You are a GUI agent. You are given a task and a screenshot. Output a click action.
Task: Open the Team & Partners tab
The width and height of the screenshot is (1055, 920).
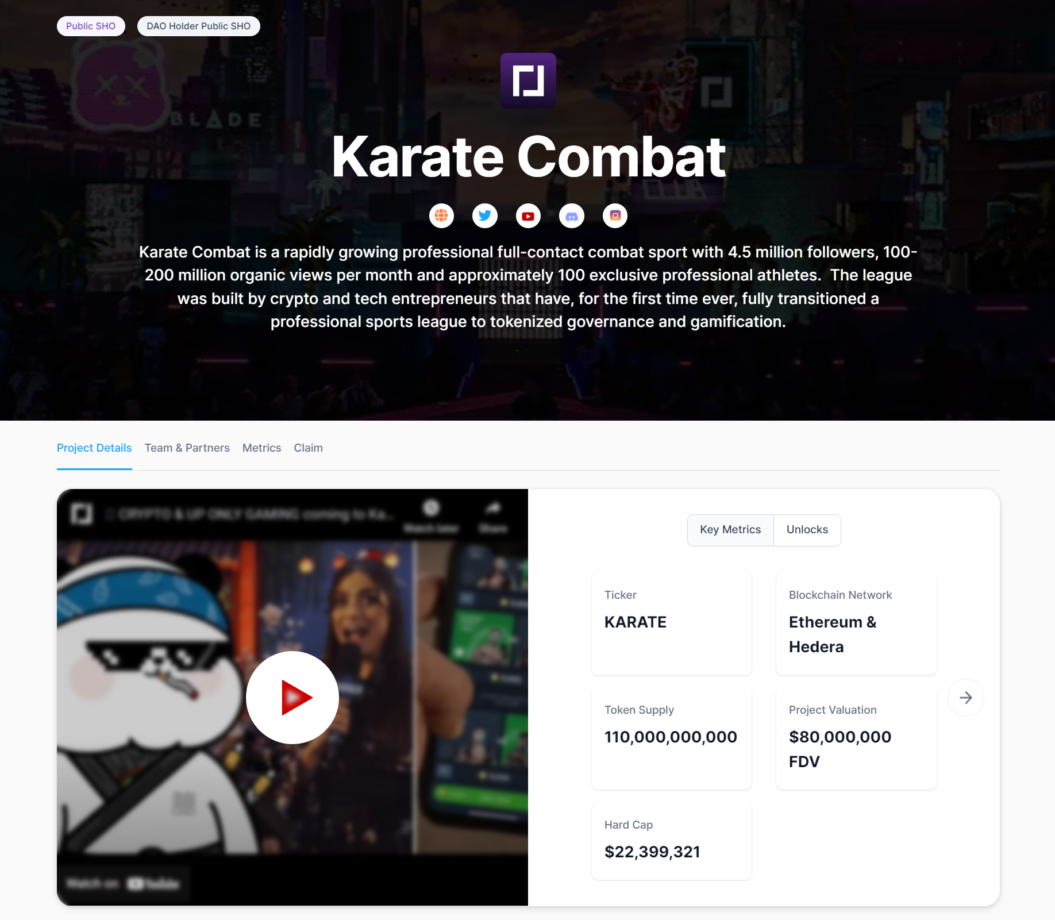click(x=187, y=448)
